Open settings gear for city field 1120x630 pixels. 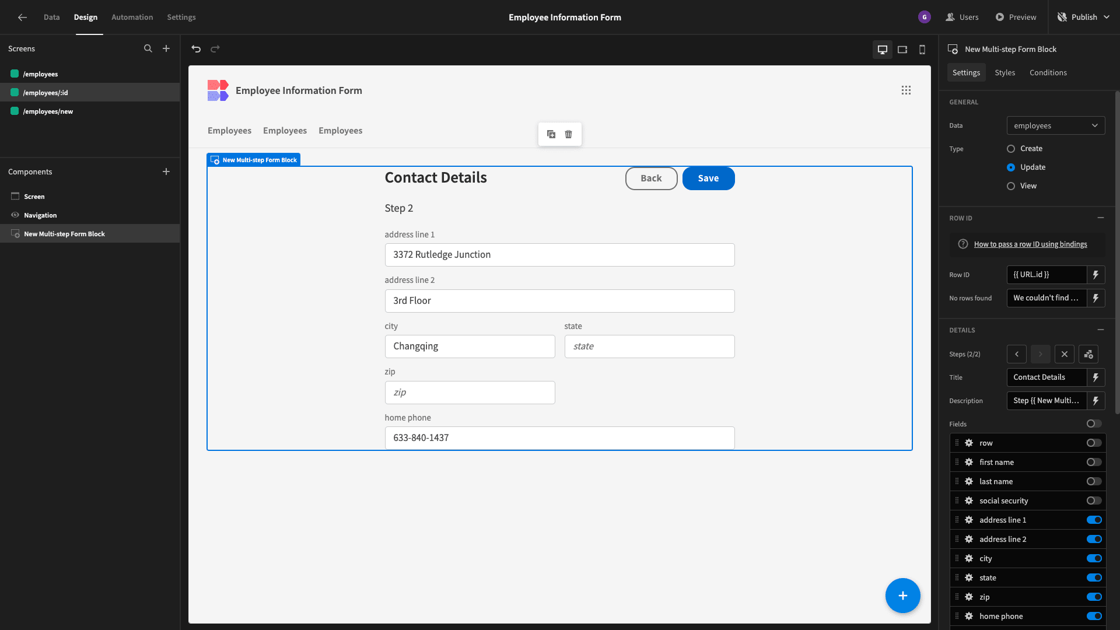969,558
